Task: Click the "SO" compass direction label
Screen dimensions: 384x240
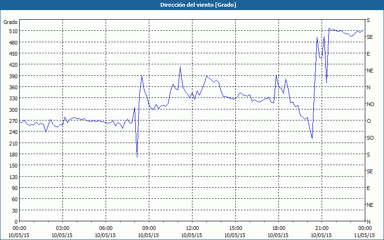Action: [x=370, y=138]
